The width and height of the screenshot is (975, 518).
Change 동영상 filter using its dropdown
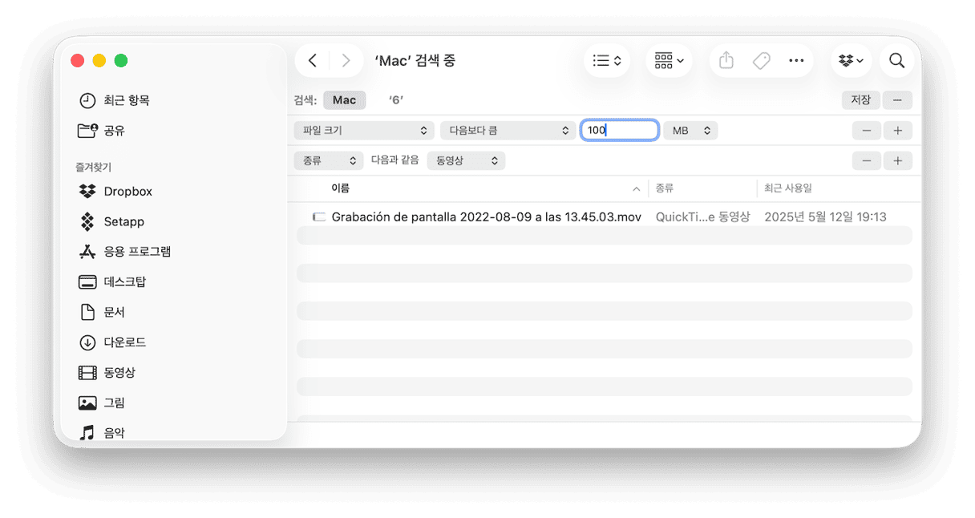pyautogui.click(x=466, y=160)
